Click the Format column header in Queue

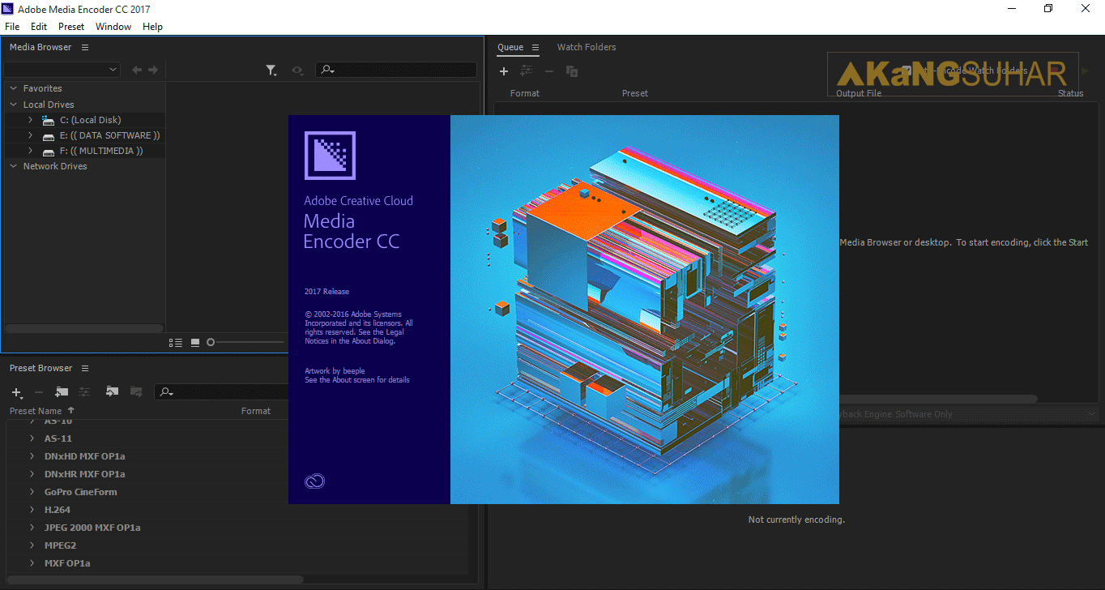coord(525,93)
